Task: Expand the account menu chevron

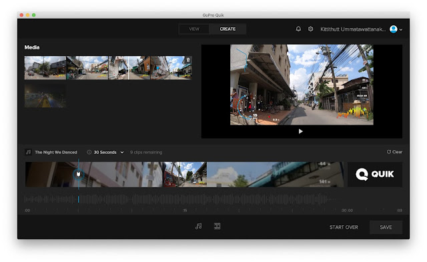Action: pos(401,29)
